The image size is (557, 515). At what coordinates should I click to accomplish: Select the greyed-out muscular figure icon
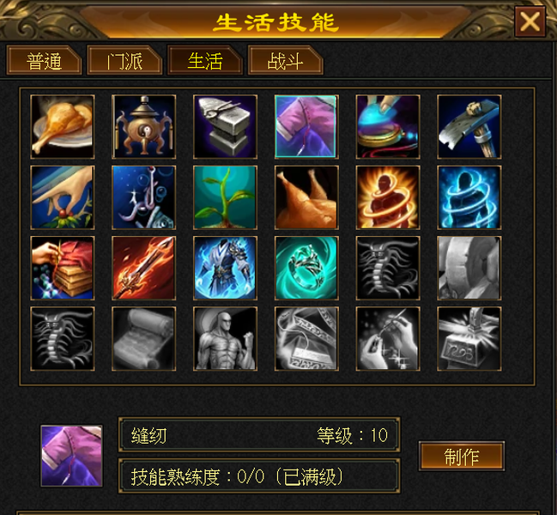225,339
